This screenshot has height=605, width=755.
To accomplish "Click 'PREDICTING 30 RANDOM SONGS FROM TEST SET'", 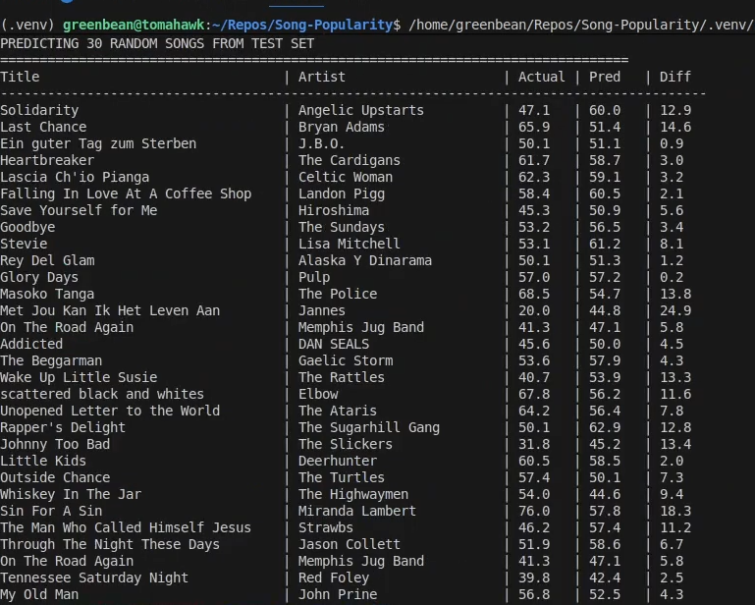I will [157, 44].
